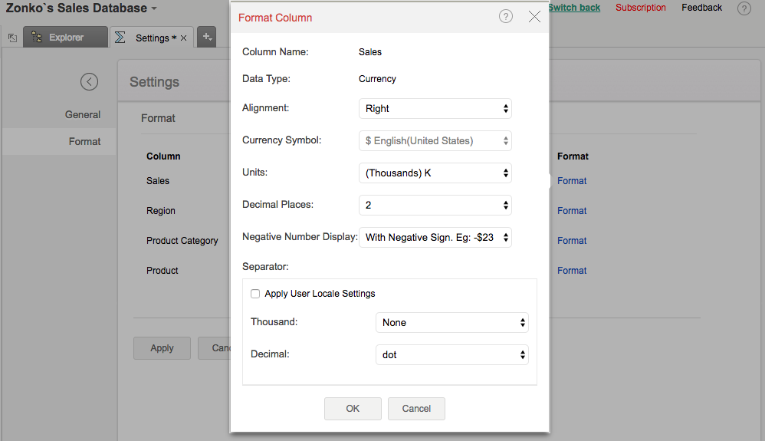This screenshot has height=441, width=765.
Task: Open the Decimal Places dropdown
Action: click(x=435, y=206)
